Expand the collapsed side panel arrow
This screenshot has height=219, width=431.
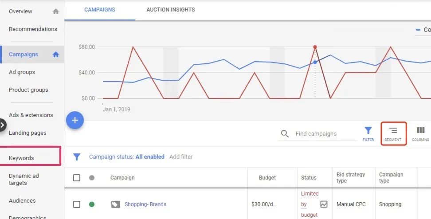click(3, 125)
